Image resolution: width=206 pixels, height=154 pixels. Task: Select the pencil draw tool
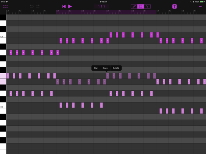pyautogui.click(x=134, y=6)
